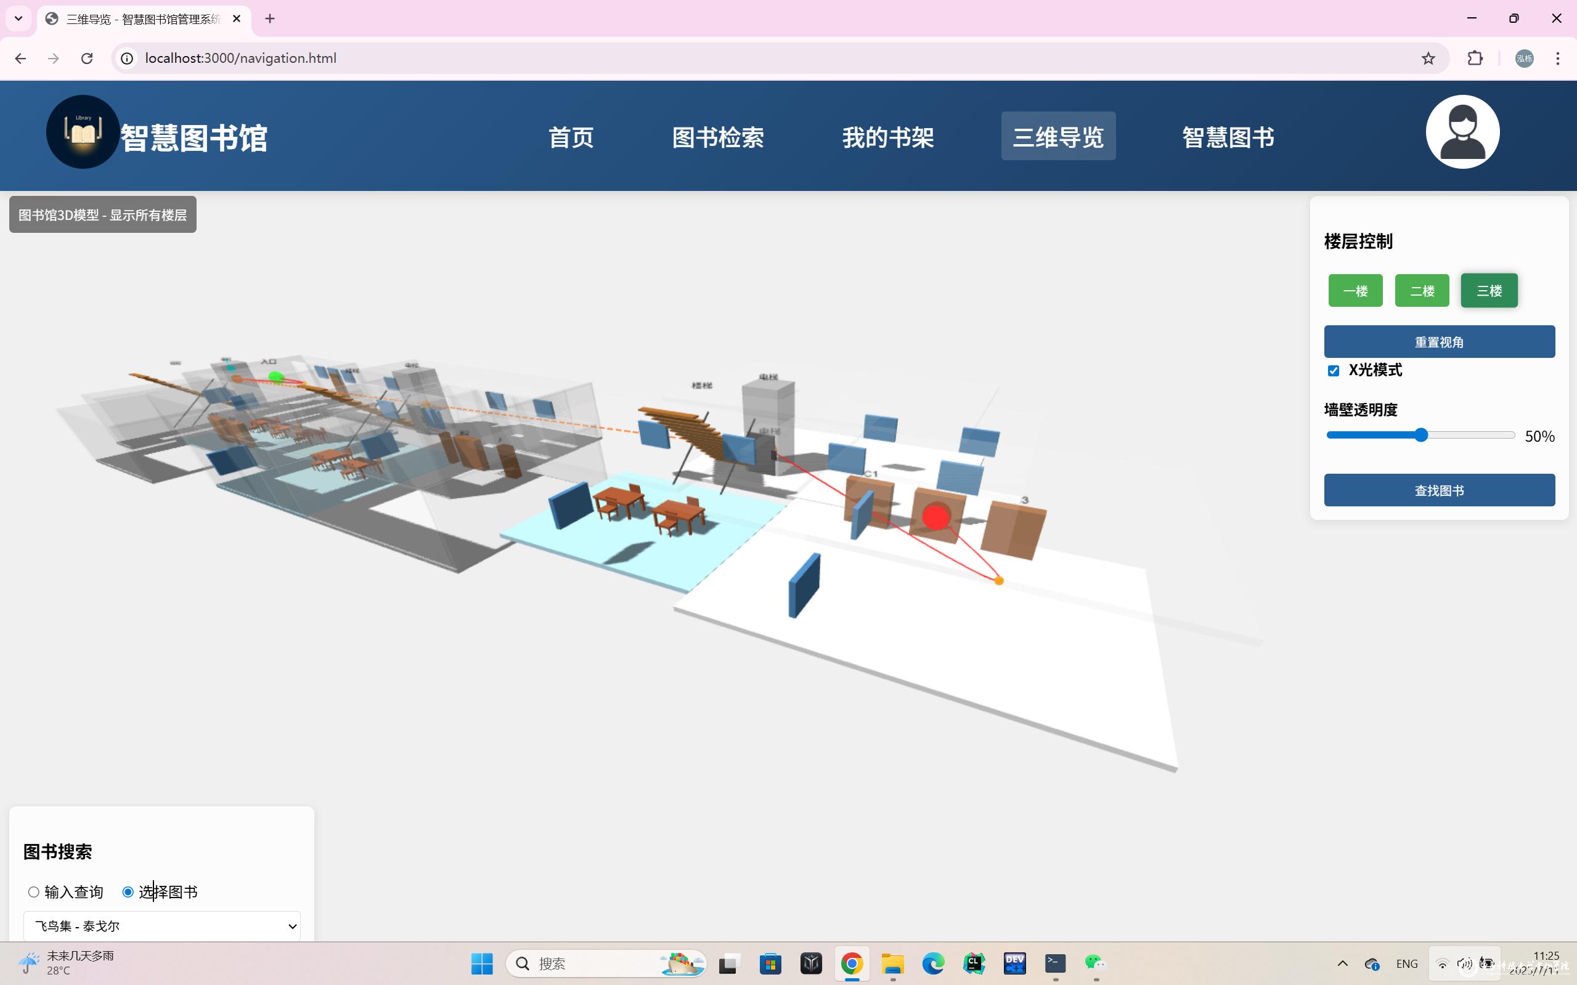Go to the 图书检索 nav item

[x=717, y=137]
